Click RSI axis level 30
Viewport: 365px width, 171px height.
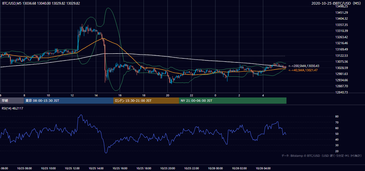(337, 145)
